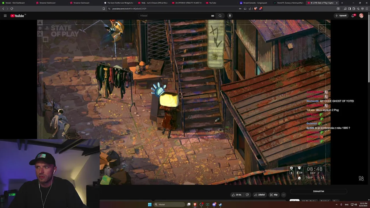Create a clip with Klip button
The height and width of the screenshot is (208, 370).
coord(274,195)
